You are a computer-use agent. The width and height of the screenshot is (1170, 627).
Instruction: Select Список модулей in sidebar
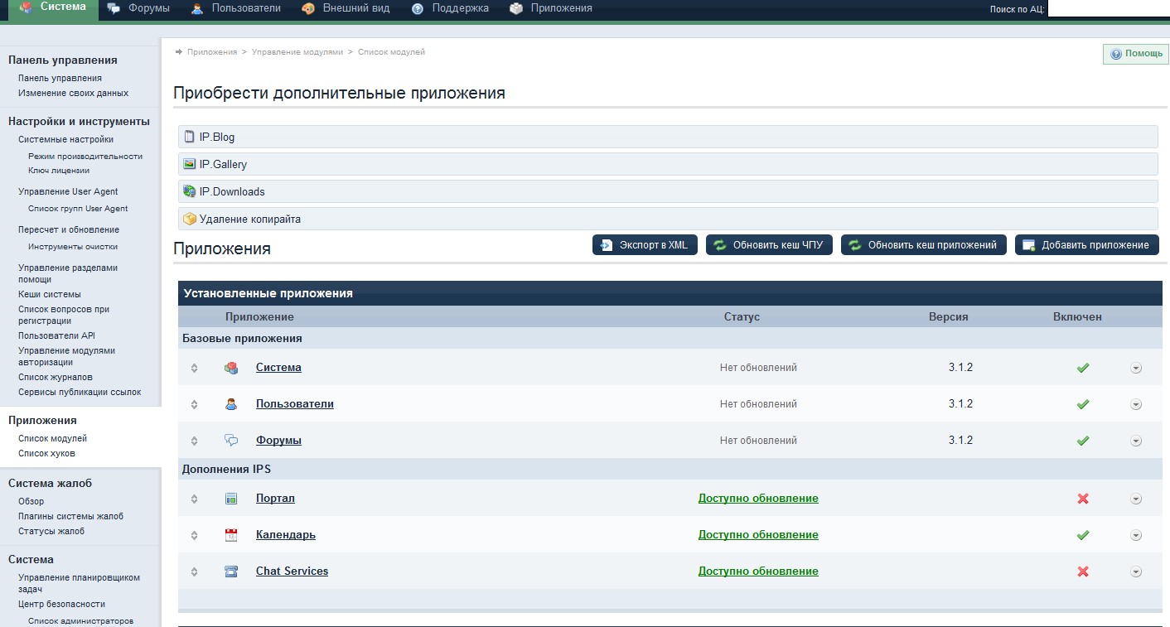click(52, 438)
